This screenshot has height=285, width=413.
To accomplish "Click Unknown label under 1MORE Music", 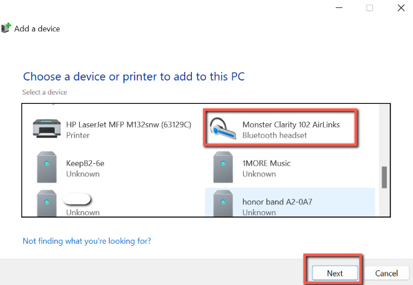I will [x=259, y=174].
